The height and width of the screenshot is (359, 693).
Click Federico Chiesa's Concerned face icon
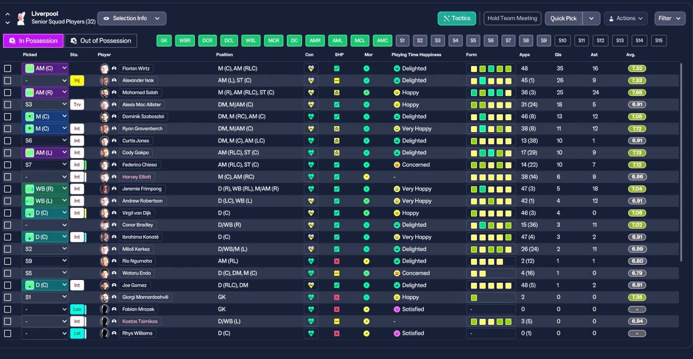[396, 165]
